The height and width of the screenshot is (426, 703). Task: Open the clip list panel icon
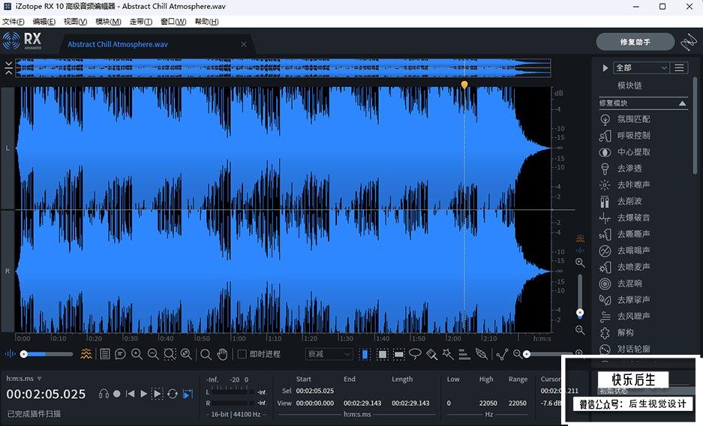click(x=104, y=354)
